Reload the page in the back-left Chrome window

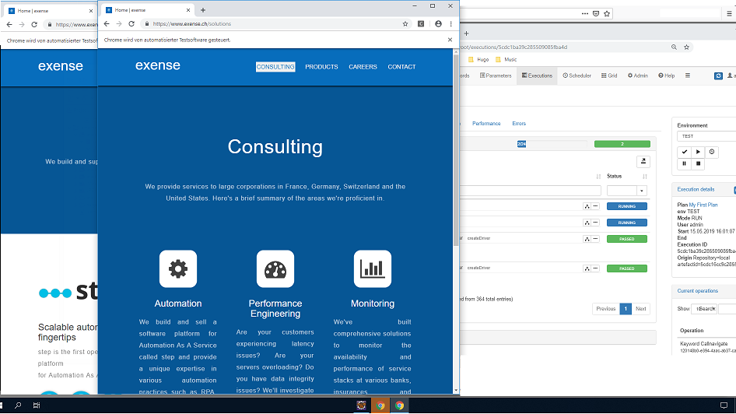[34, 24]
